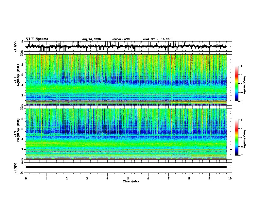Click time-axis tick label "10"
The image size is (259, 200).
(x=230, y=178)
